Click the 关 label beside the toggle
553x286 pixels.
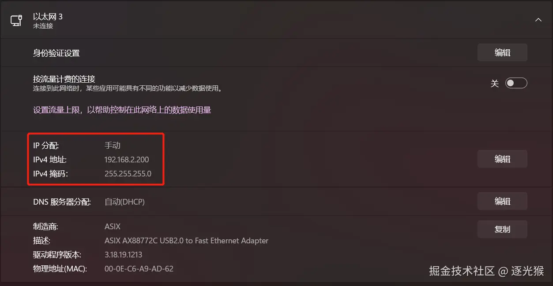(x=494, y=83)
